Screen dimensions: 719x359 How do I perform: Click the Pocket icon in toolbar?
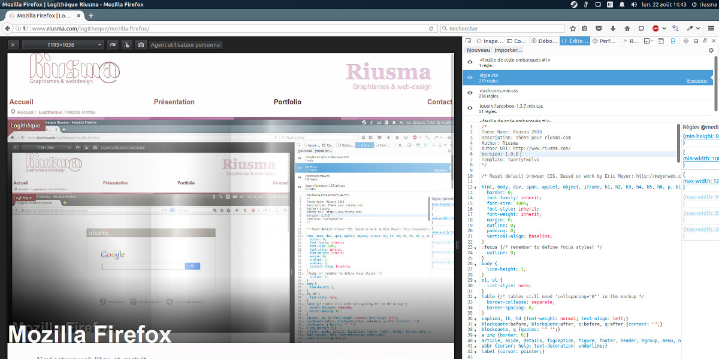(x=600, y=28)
